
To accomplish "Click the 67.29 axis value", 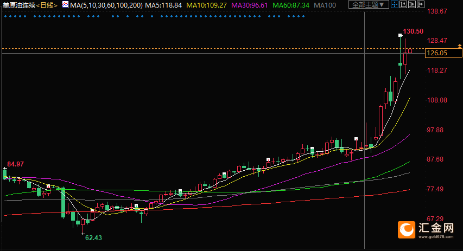I will click(435, 219).
